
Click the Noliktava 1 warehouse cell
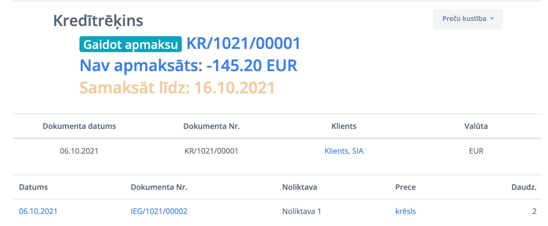tap(301, 211)
